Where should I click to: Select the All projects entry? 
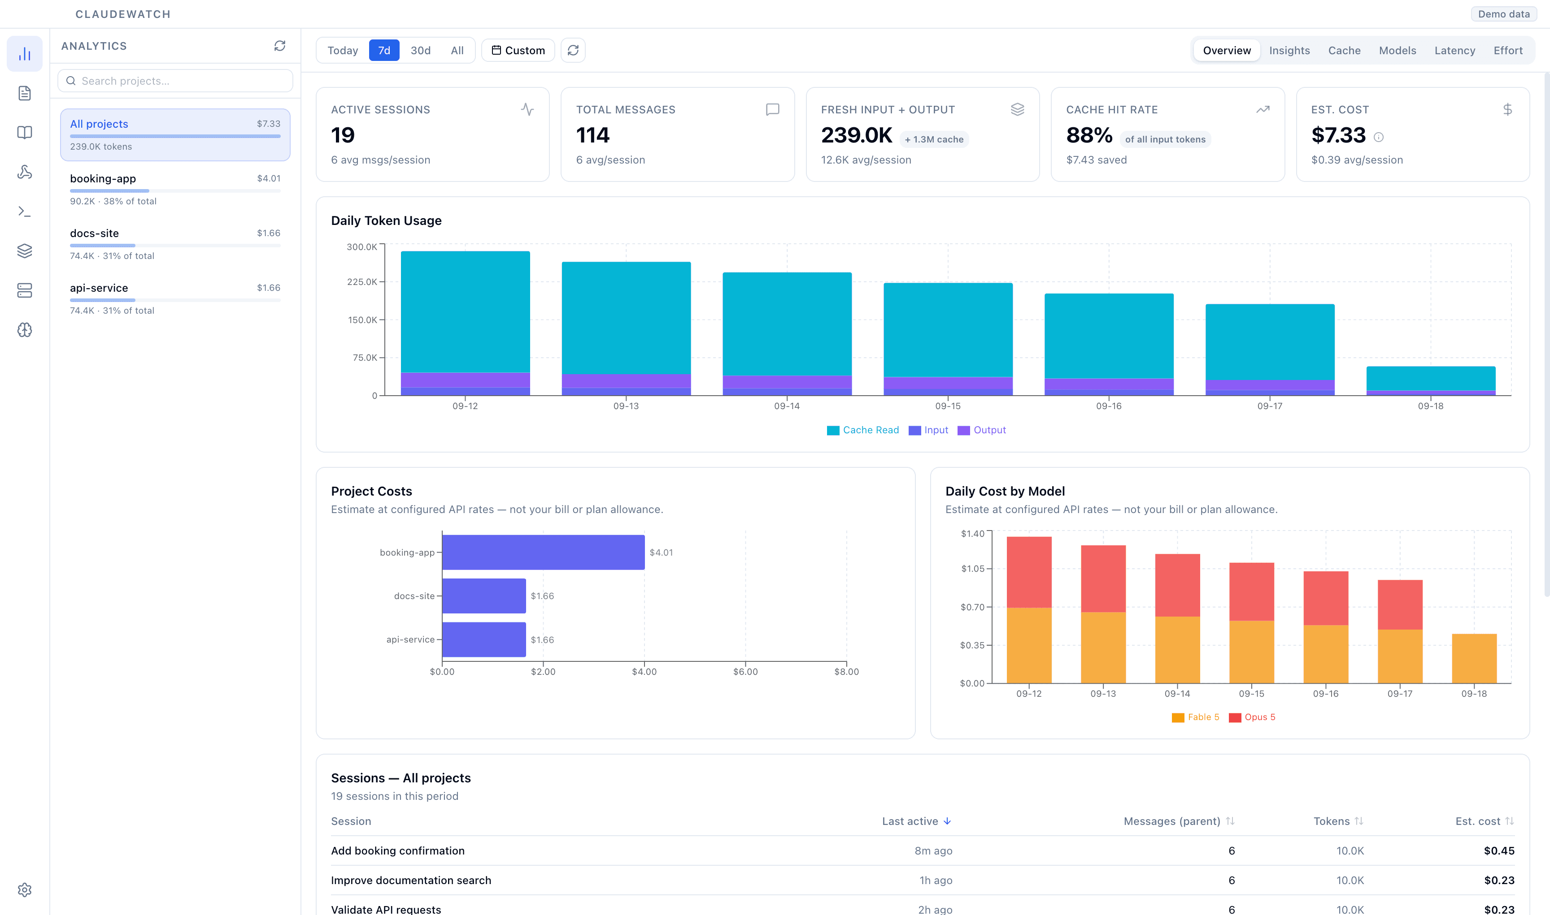(175, 134)
